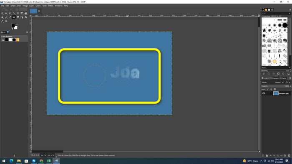Select the Text tool
The image size is (292, 164).
[26, 17]
